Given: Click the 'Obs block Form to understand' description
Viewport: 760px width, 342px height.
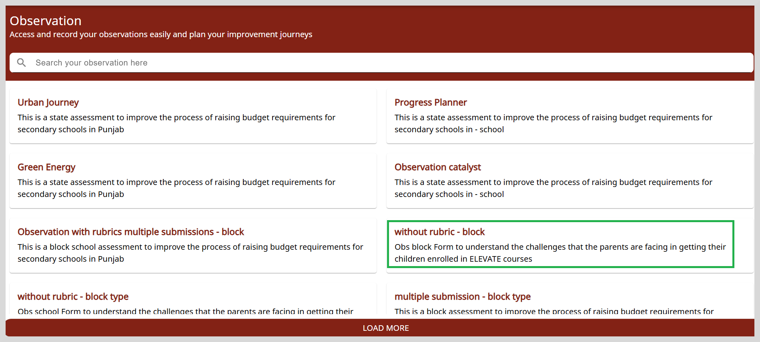Looking at the screenshot, I should click(560, 253).
